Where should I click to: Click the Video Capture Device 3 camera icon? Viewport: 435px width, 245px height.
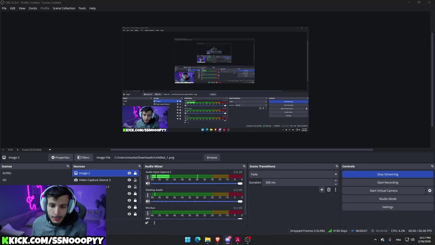[x=76, y=180]
